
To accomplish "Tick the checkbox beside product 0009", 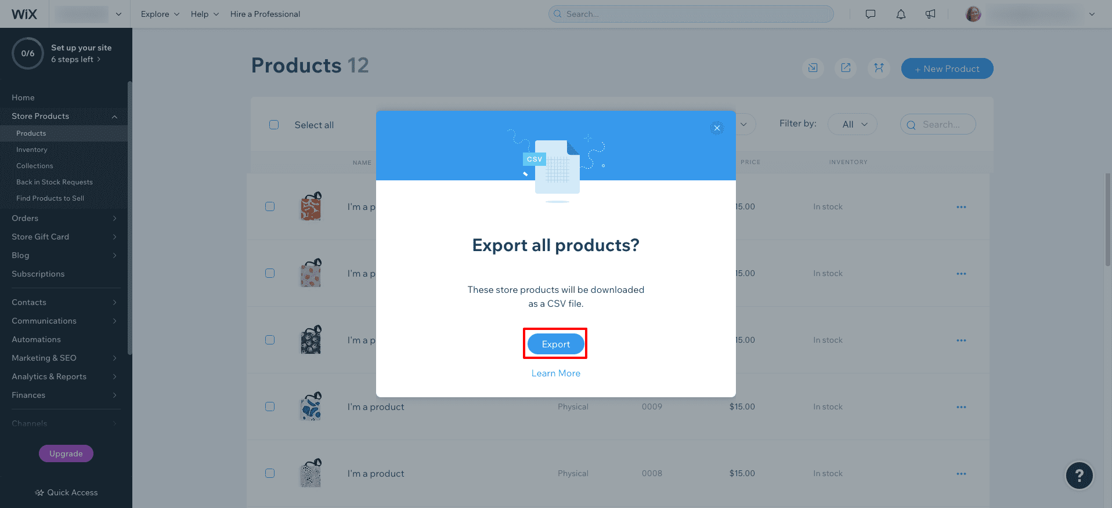I will click(x=269, y=407).
